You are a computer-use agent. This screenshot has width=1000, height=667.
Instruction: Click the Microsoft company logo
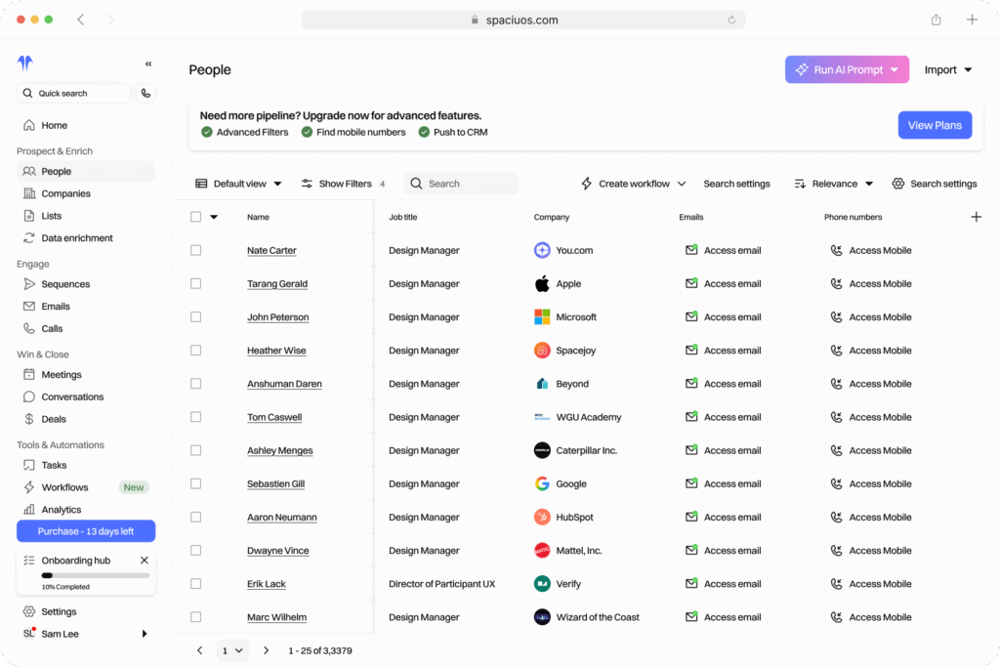tap(542, 317)
